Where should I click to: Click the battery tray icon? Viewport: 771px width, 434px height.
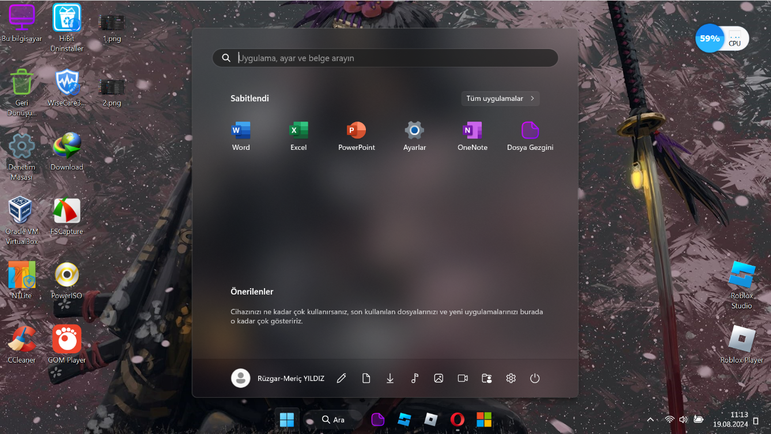pos(698,420)
